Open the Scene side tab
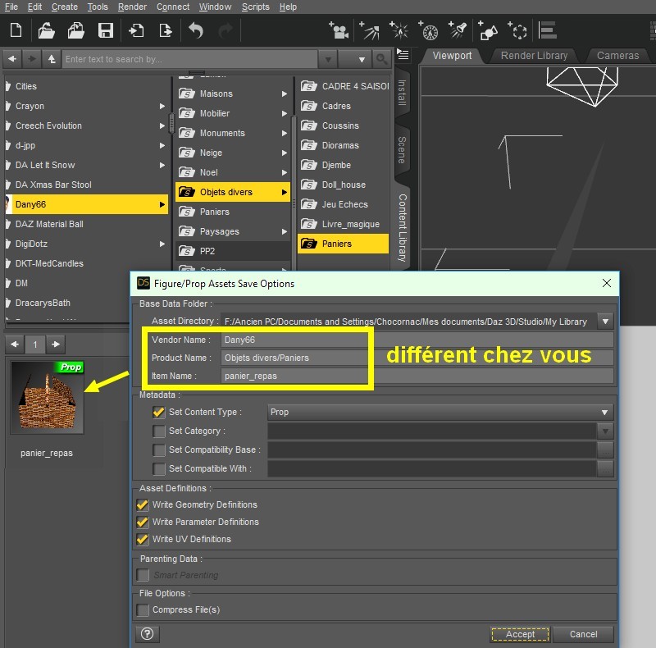Screen dimensions: 656x648 point(402,150)
